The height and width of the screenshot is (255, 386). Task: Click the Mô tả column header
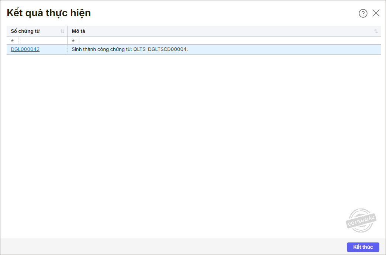224,31
